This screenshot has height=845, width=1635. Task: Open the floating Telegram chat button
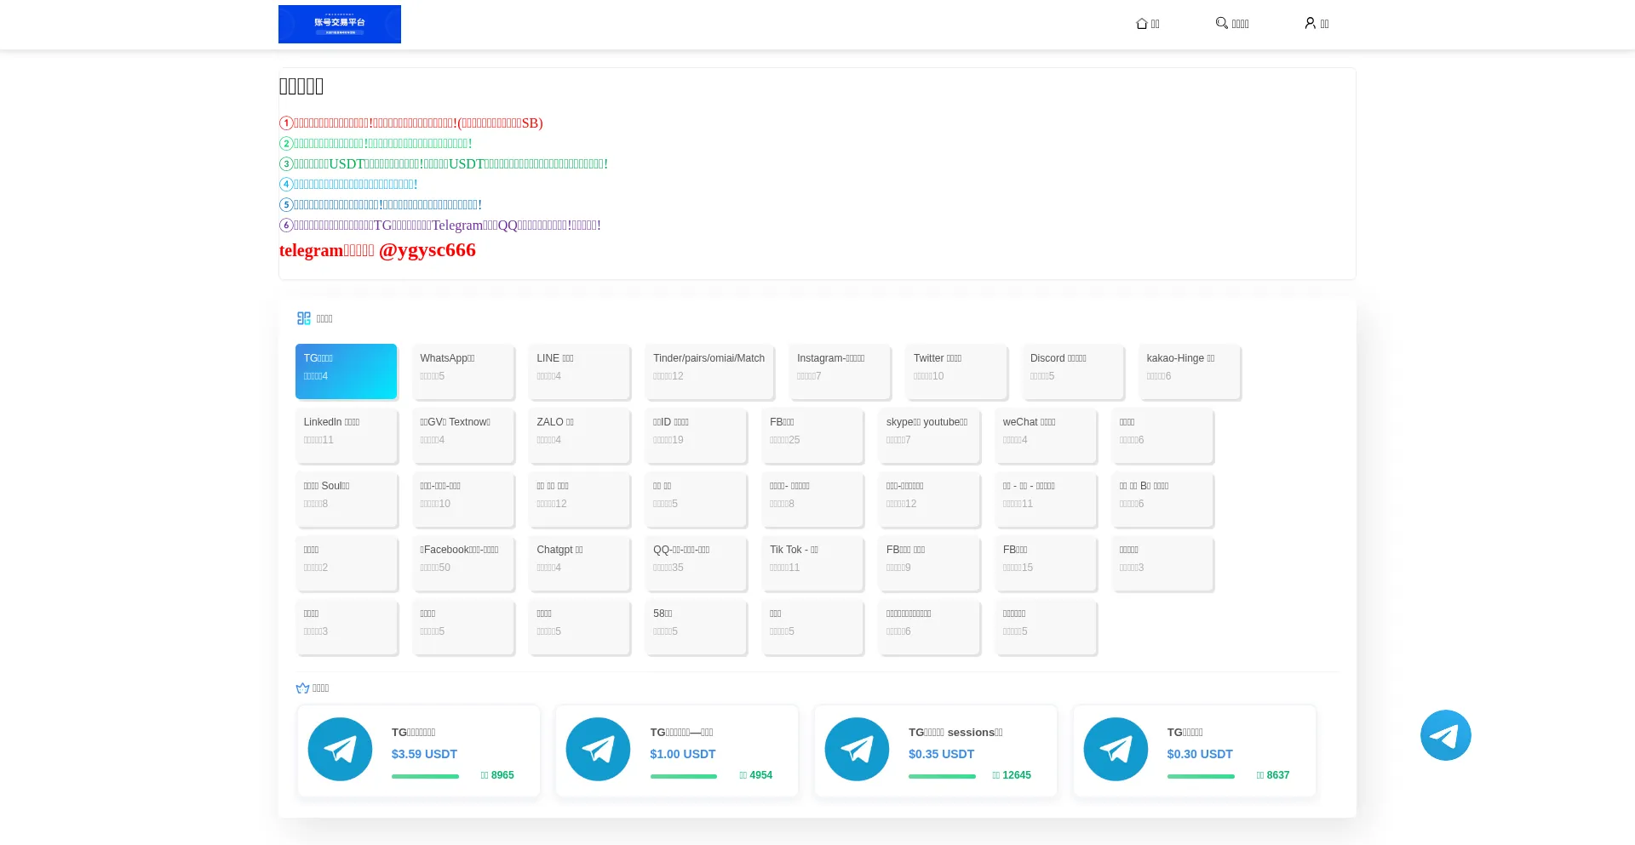tap(1445, 735)
